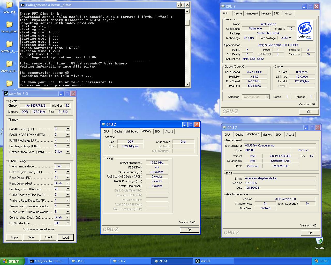This screenshot has width=331, height=265.
Task: Expand the Precharge Delay (tRAS) dropdown
Action: (x=68, y=146)
